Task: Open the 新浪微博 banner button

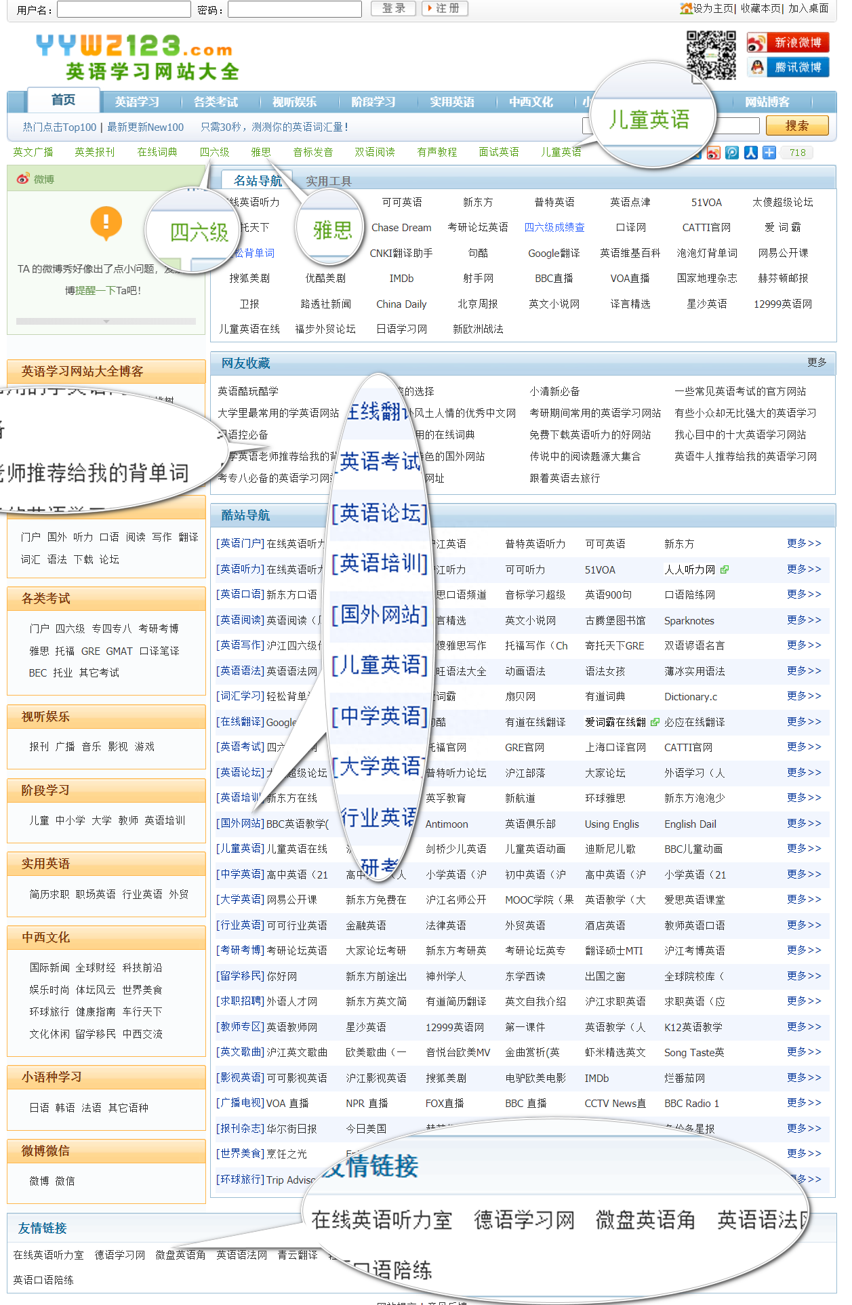Action: pos(788,42)
